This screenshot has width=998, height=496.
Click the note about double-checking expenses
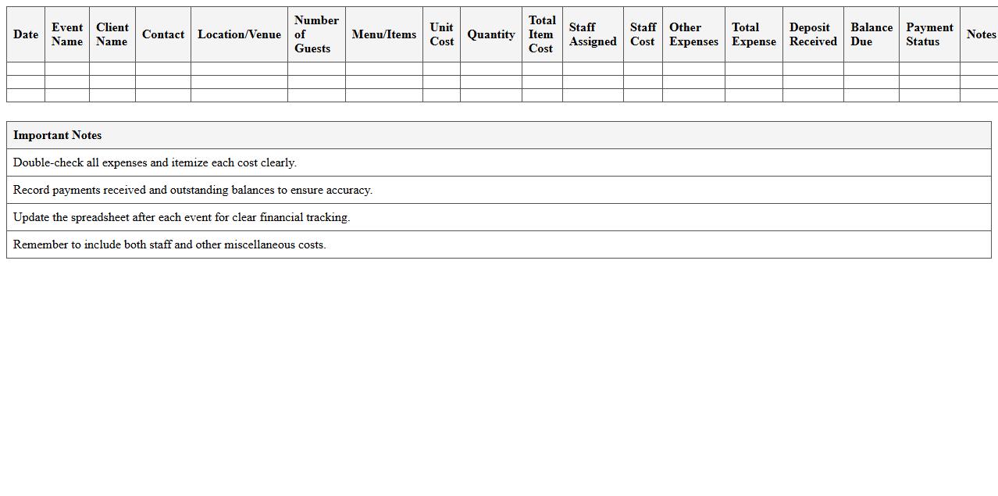(498, 162)
